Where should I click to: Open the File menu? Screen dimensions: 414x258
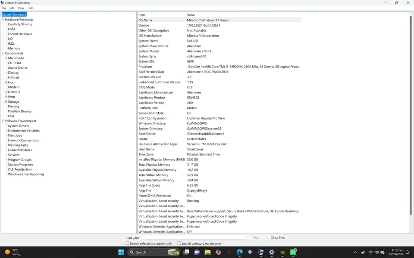pyautogui.click(x=4, y=8)
